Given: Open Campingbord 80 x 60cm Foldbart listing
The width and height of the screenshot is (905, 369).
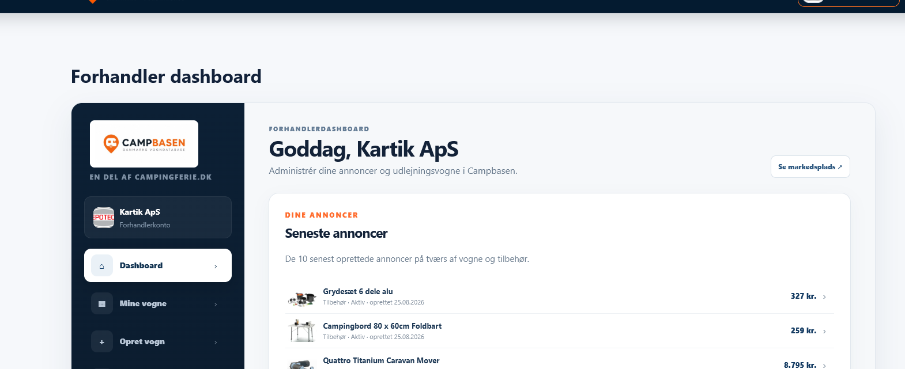Looking at the screenshot, I should pos(560,331).
